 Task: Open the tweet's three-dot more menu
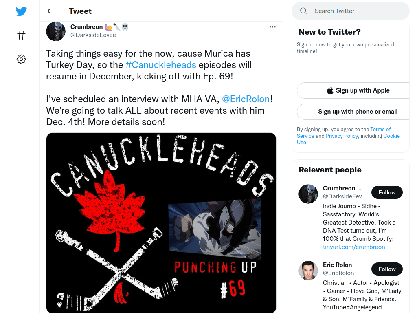[272, 27]
